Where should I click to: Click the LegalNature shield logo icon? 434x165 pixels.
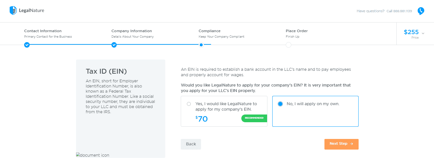click(x=13, y=11)
